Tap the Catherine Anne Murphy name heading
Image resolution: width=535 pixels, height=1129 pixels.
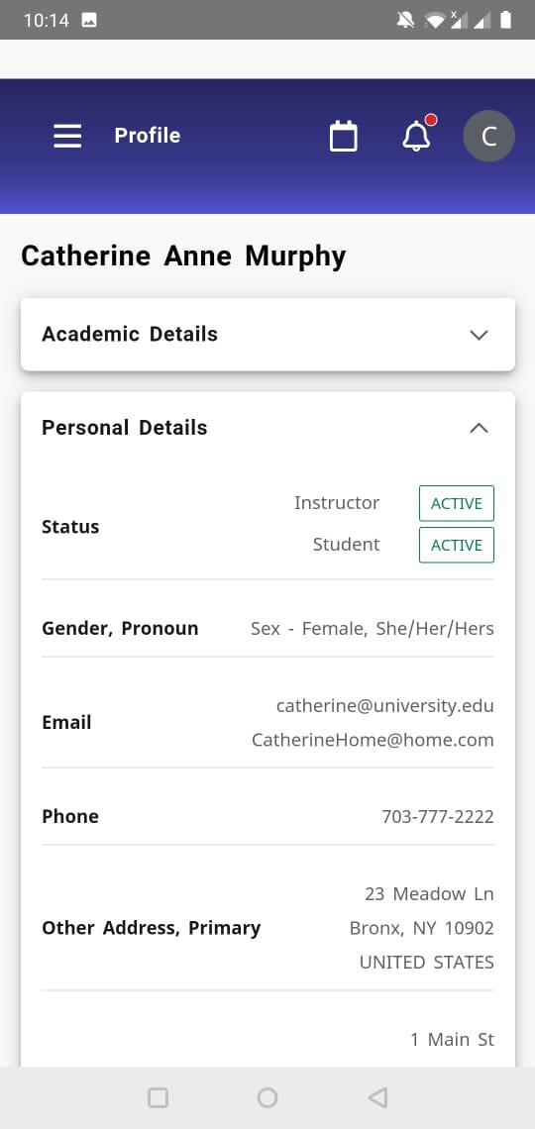(183, 257)
